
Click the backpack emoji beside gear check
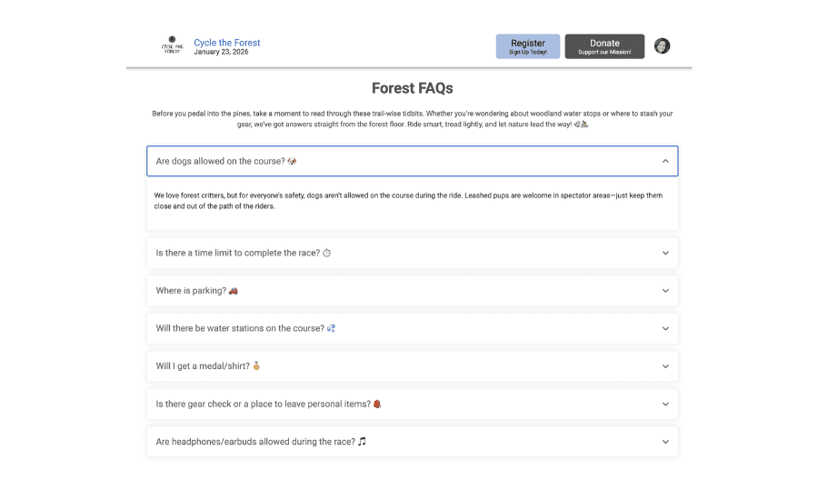(377, 404)
